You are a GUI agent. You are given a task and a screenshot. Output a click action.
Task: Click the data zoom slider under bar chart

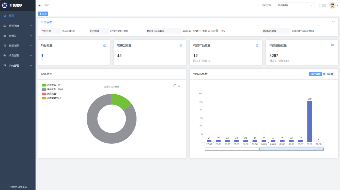(x=291, y=149)
